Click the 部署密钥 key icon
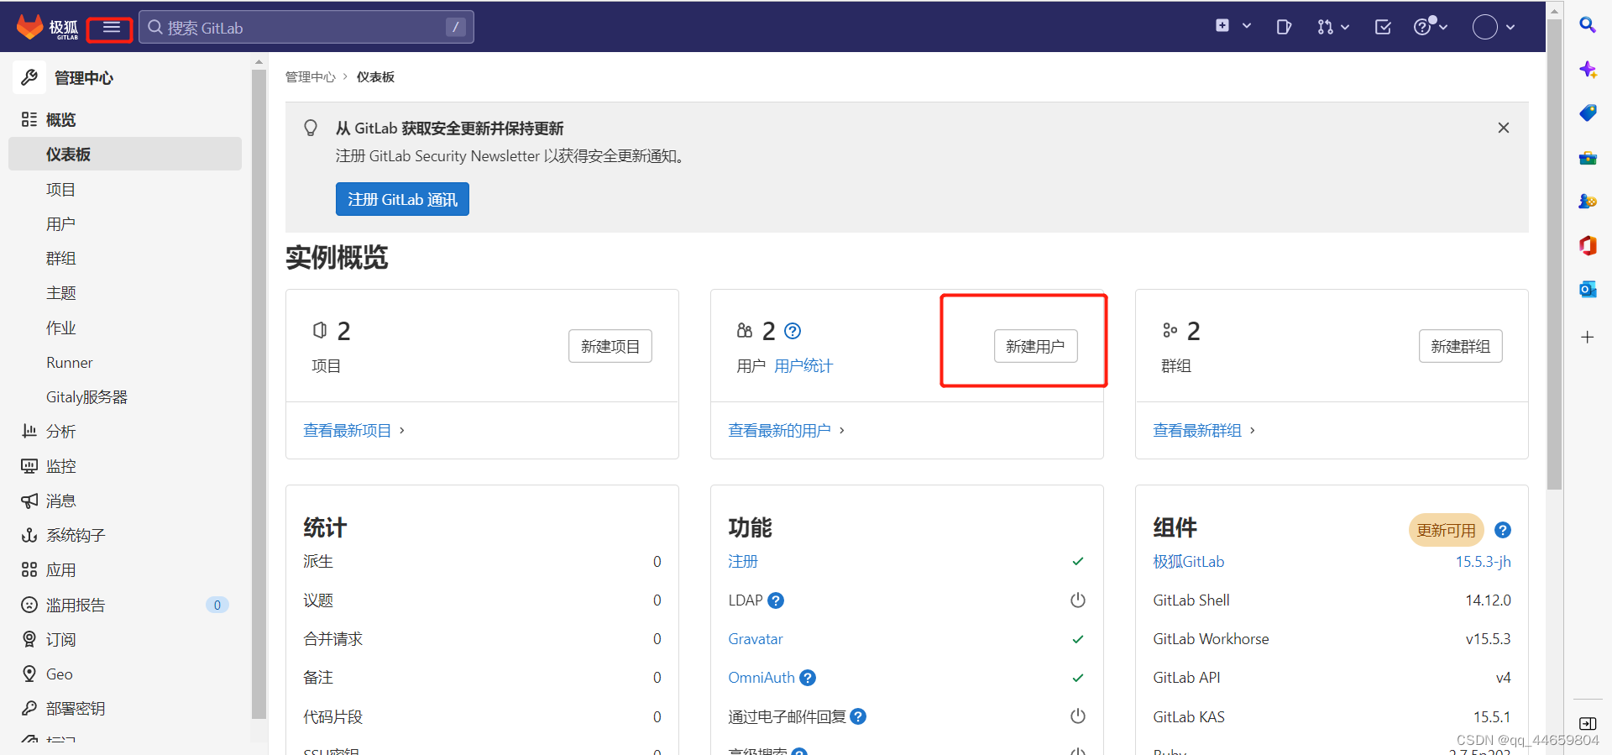 pos(29,708)
